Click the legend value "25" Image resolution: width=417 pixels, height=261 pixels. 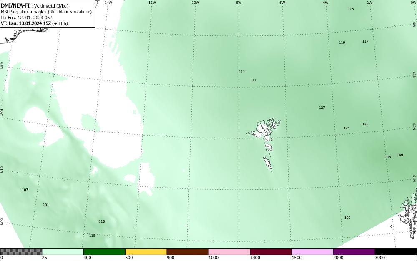45,258
